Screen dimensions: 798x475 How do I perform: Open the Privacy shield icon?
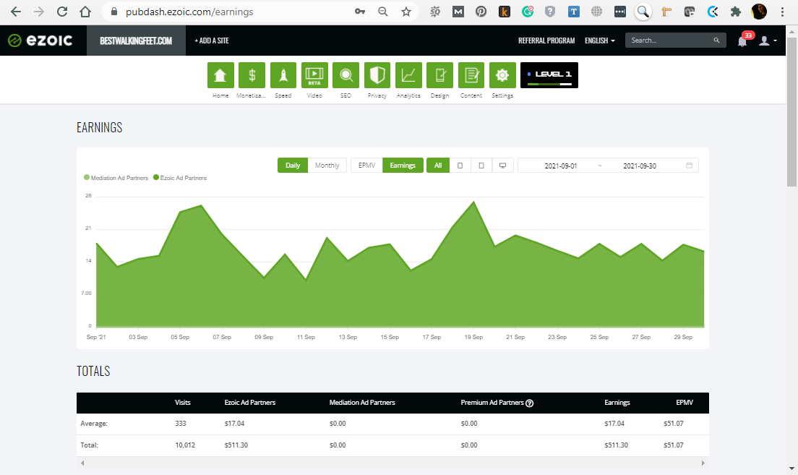pos(377,75)
